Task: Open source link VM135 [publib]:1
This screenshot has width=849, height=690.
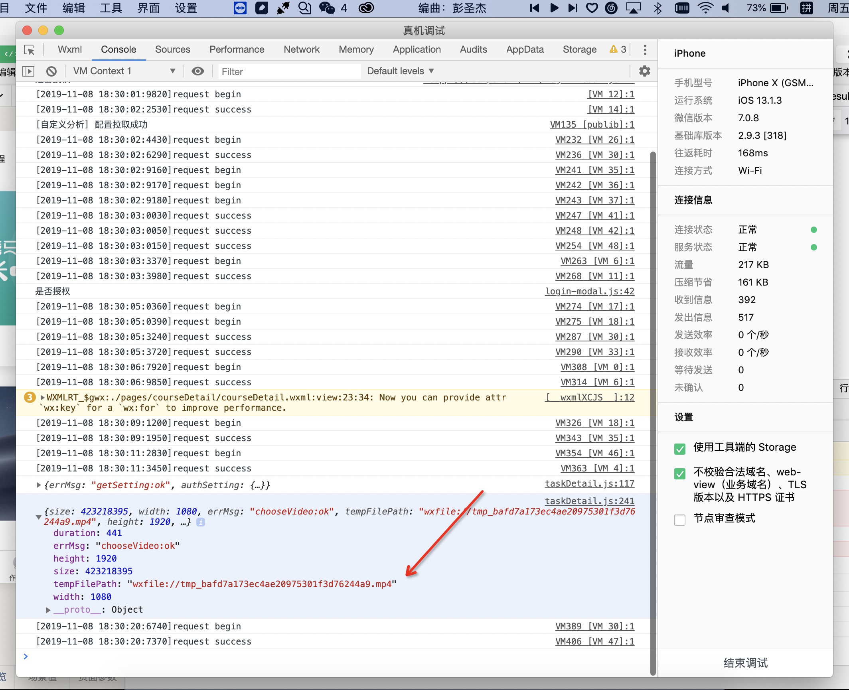Action: (592, 124)
